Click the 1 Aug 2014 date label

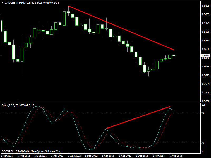(x=175, y=156)
